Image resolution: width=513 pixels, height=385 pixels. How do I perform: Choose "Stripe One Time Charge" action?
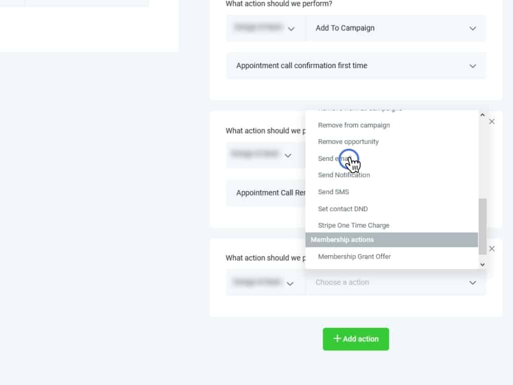click(353, 226)
